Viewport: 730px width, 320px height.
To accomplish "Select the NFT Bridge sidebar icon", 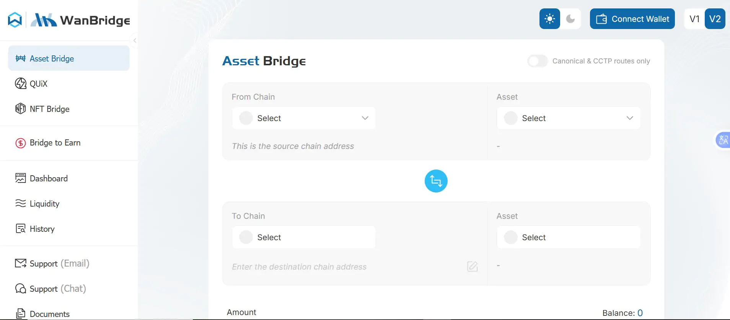I will 21,109.
